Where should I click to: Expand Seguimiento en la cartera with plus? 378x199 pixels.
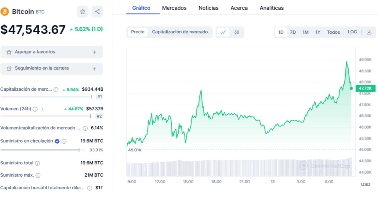coord(94,68)
